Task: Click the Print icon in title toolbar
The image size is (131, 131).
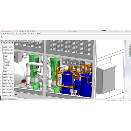Action: [23, 31]
